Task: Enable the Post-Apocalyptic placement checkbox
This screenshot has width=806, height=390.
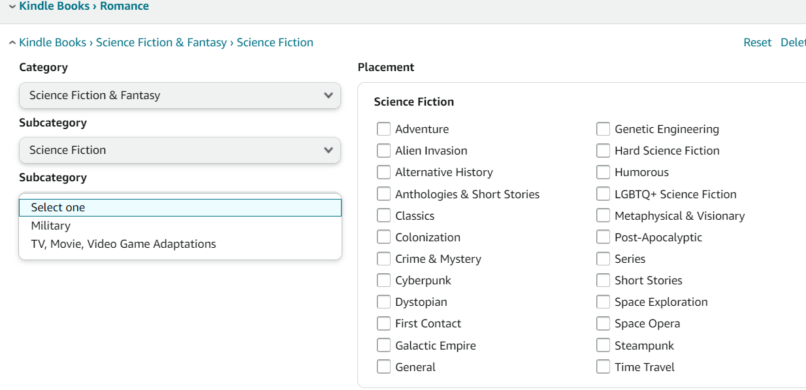Action: tap(603, 237)
